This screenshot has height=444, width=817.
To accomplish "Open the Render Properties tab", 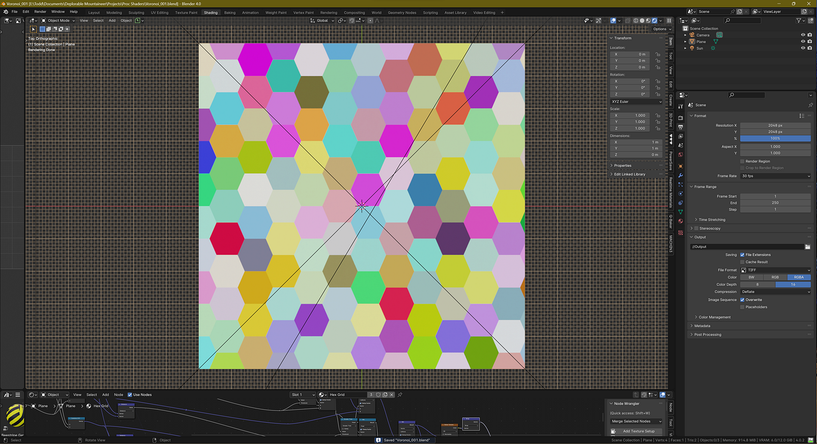I will click(680, 118).
